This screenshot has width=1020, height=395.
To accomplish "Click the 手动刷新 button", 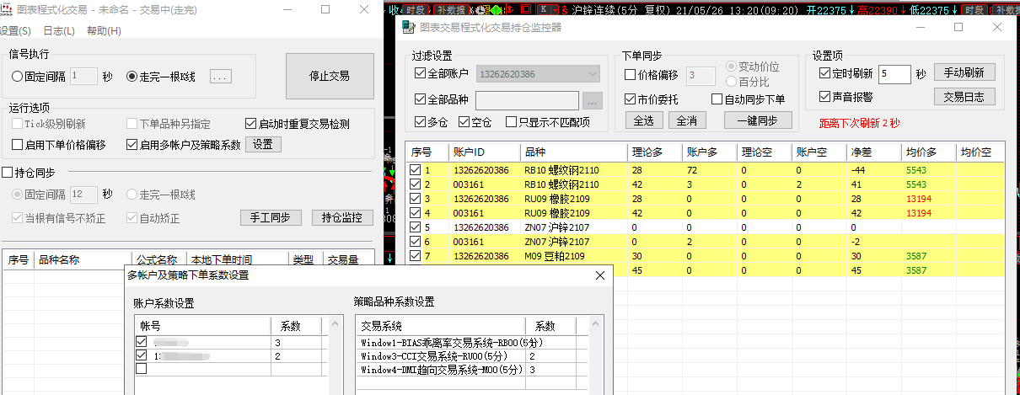I will click(x=964, y=72).
